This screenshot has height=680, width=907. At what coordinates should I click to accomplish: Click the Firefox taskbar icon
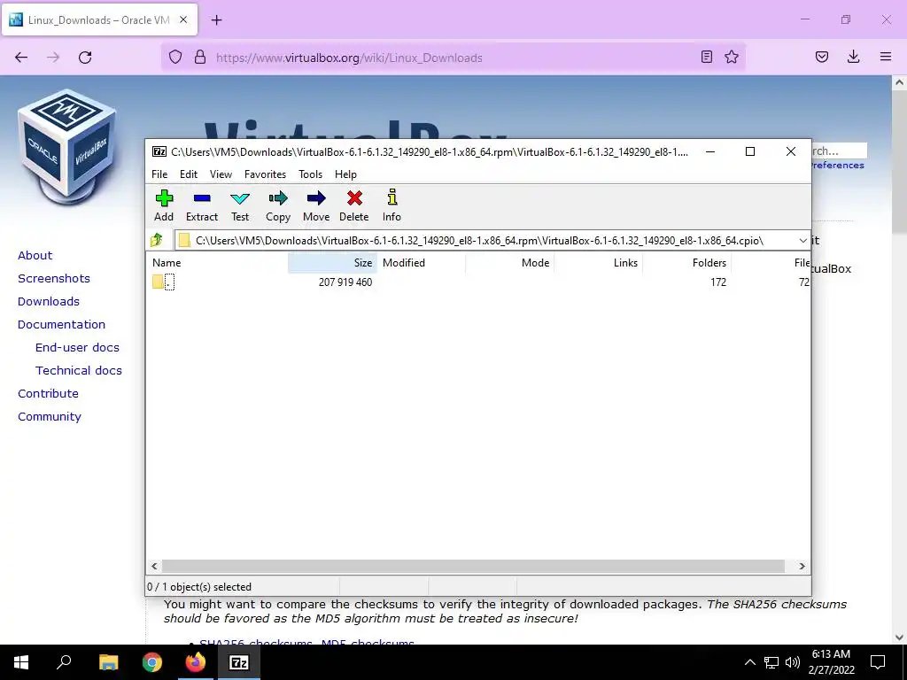click(x=196, y=662)
